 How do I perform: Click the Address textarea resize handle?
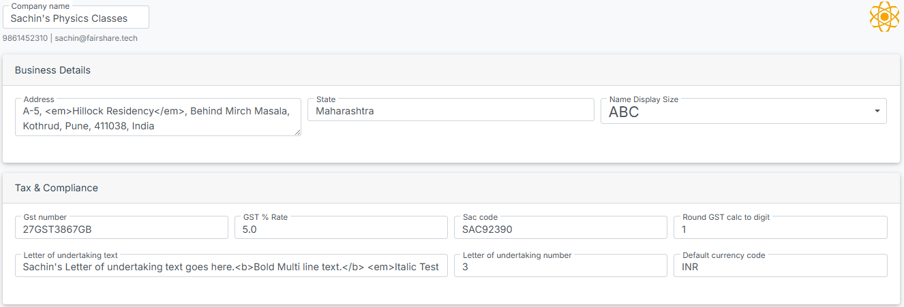[297, 132]
